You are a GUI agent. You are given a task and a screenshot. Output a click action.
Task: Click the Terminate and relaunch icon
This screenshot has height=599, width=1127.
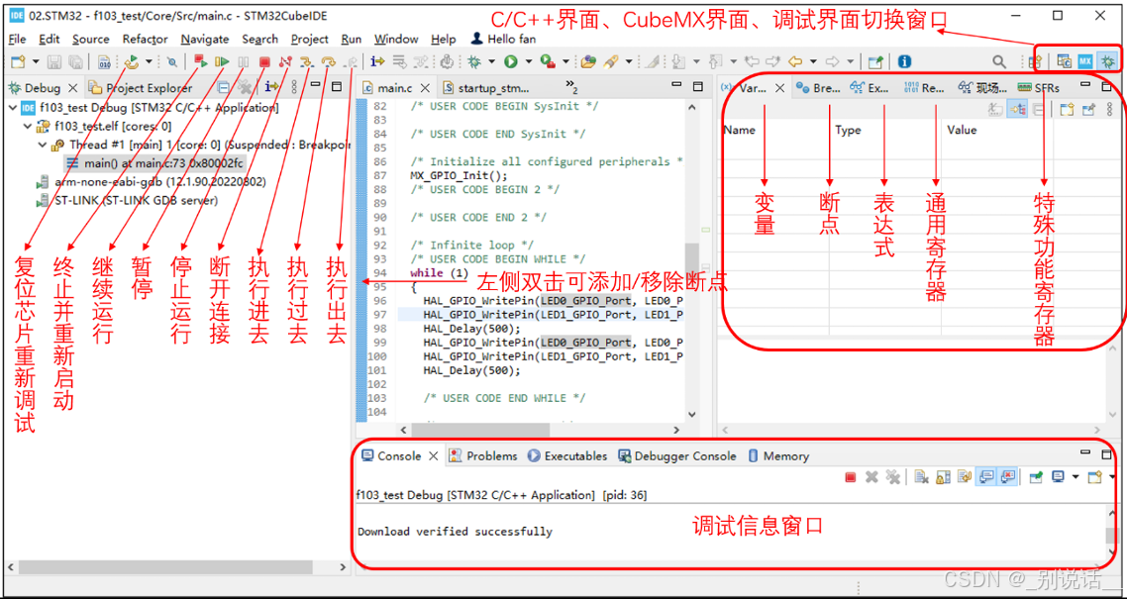(x=201, y=61)
